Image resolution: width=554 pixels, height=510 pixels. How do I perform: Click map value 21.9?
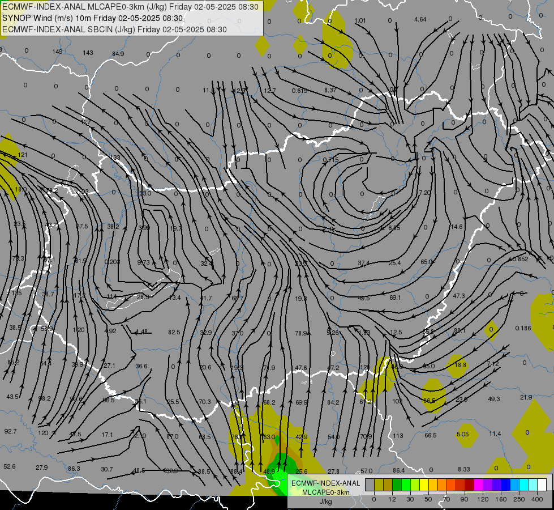[526, 397]
